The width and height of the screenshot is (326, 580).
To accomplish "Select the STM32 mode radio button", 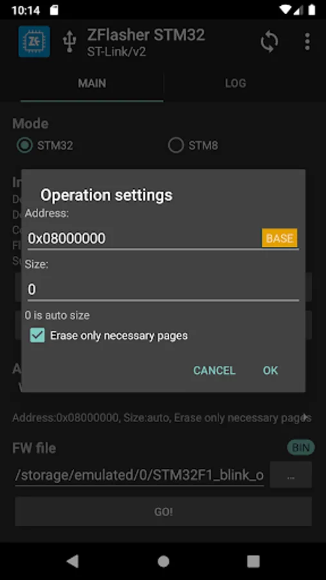I will pos(25,146).
